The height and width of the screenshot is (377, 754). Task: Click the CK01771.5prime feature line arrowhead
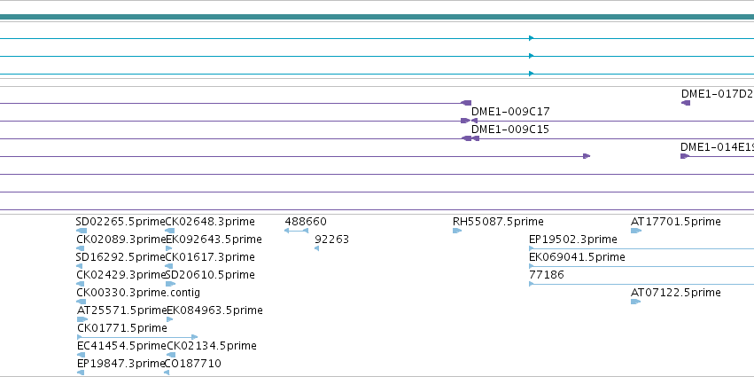pos(194,337)
